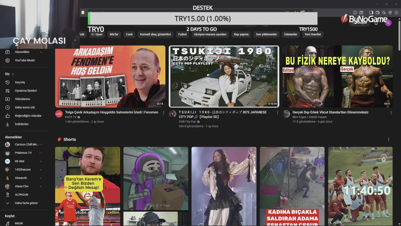
Task: Open the Kadına Bıçakla Saldıran Short
Action: click(x=292, y=186)
